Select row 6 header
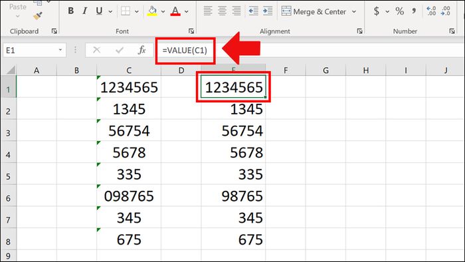465x262 pixels. (9, 196)
